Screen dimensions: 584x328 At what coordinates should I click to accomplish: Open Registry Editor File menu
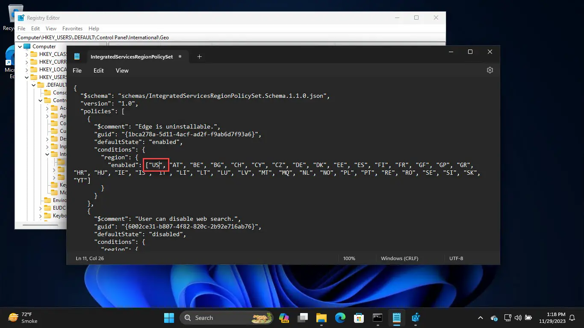[21, 29]
